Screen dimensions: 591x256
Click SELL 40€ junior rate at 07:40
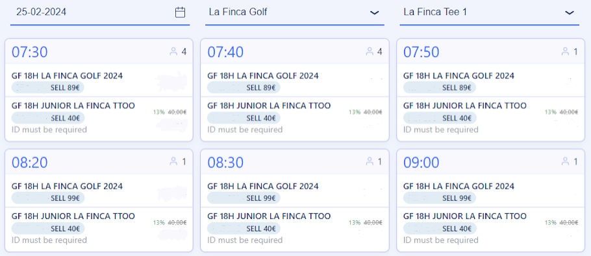click(244, 118)
